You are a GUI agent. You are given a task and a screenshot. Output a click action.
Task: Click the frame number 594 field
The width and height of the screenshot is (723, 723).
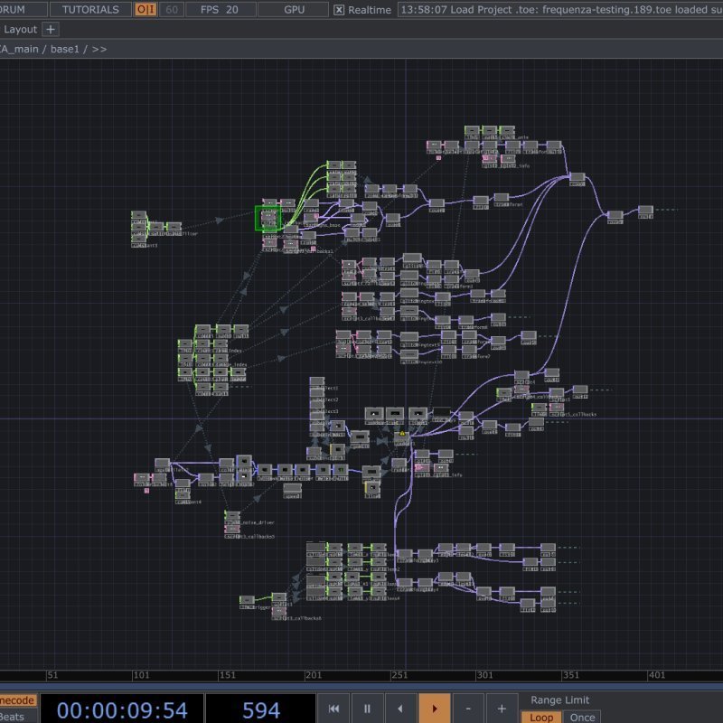[261, 709]
